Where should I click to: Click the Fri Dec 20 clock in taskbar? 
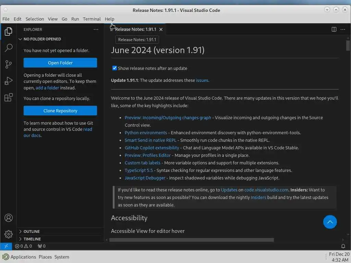tap(339, 257)
